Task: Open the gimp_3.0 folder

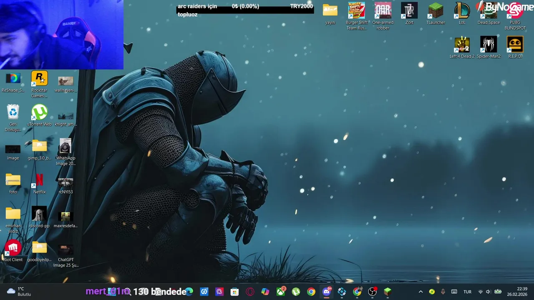Action: click(39, 150)
